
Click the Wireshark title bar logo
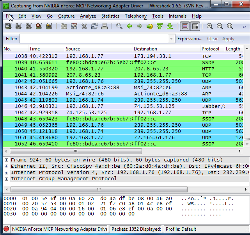6,6
